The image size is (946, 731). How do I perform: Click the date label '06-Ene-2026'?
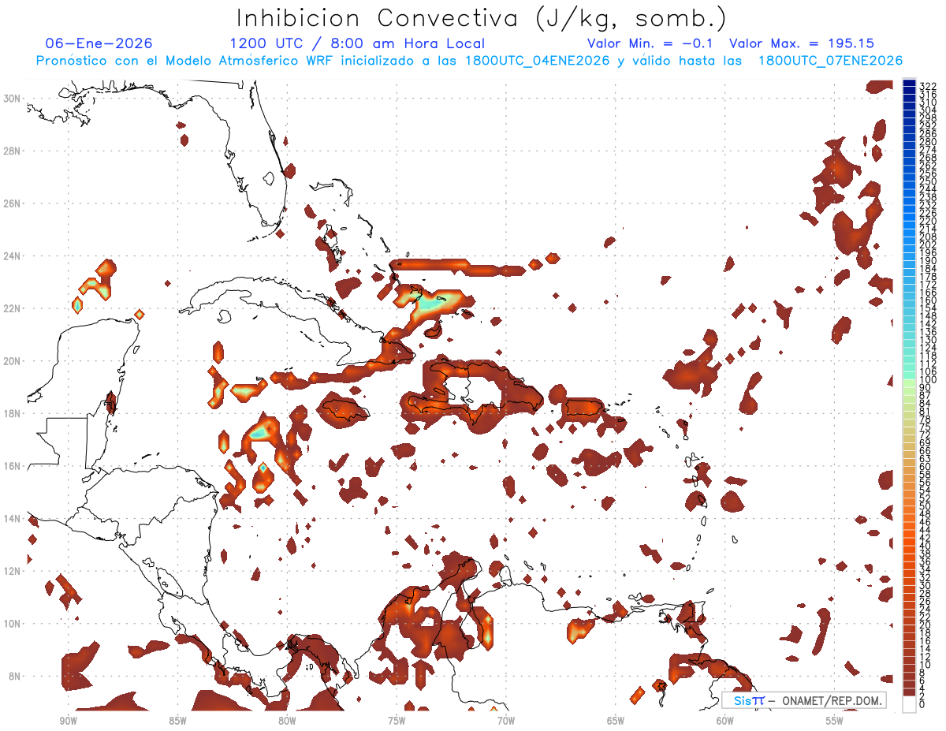(99, 43)
